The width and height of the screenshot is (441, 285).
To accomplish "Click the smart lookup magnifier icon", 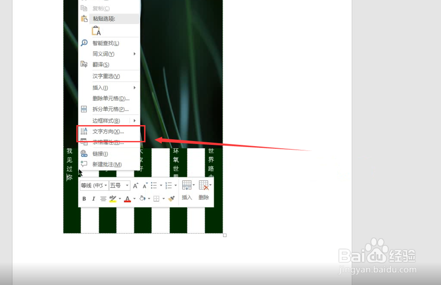I will [x=84, y=43].
